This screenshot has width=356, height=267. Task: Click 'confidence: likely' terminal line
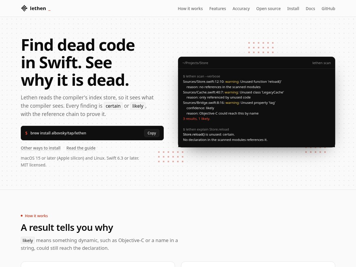click(200, 108)
